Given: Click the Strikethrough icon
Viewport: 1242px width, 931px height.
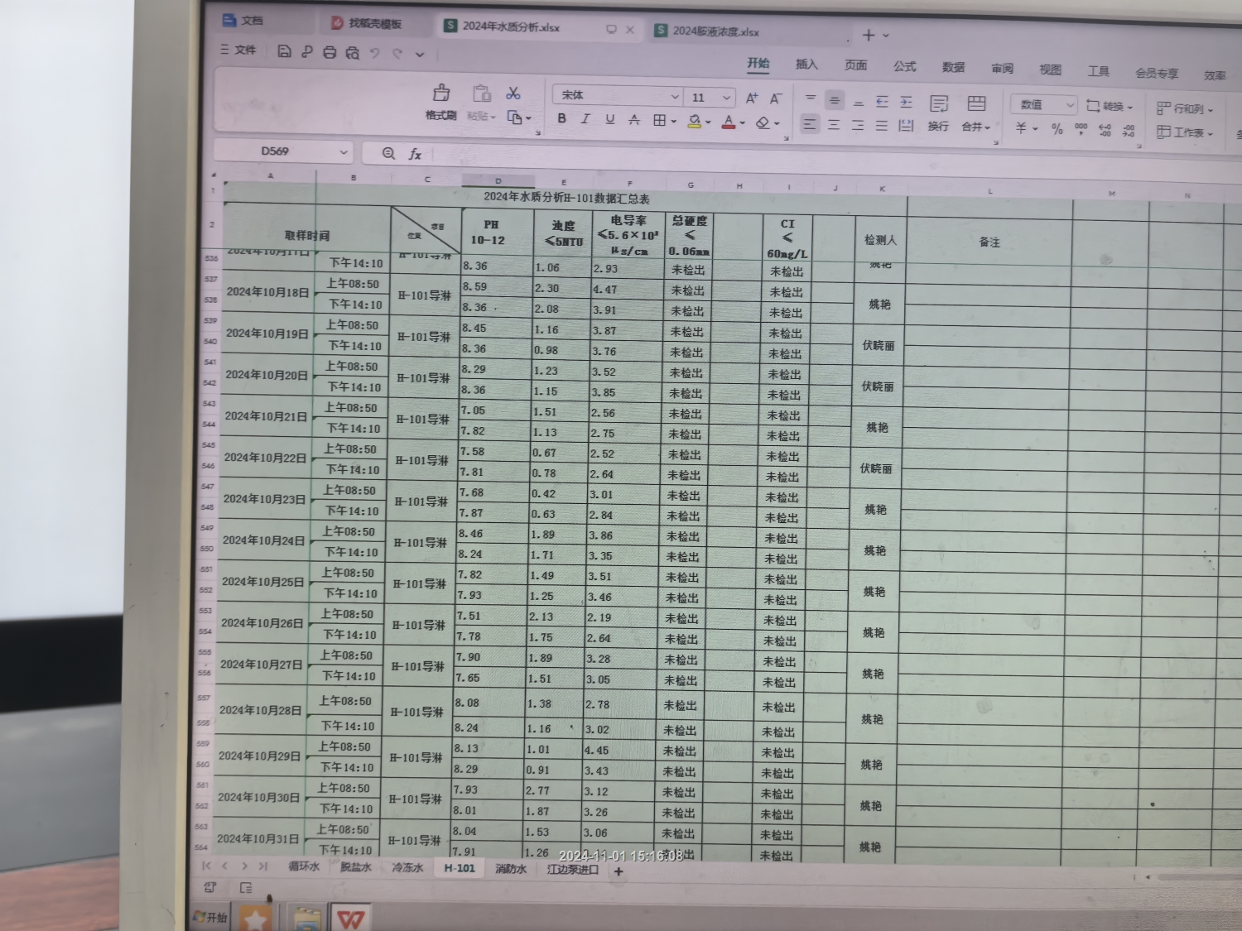Looking at the screenshot, I should [x=634, y=120].
